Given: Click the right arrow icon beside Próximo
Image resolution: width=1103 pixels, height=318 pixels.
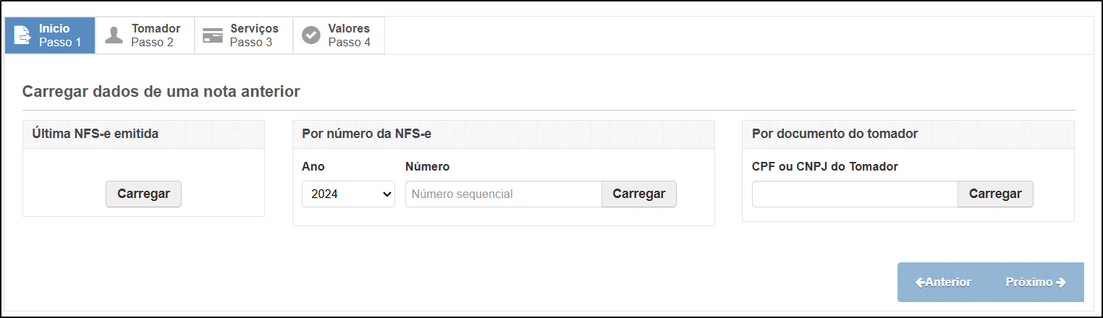Looking at the screenshot, I should coord(1061,283).
